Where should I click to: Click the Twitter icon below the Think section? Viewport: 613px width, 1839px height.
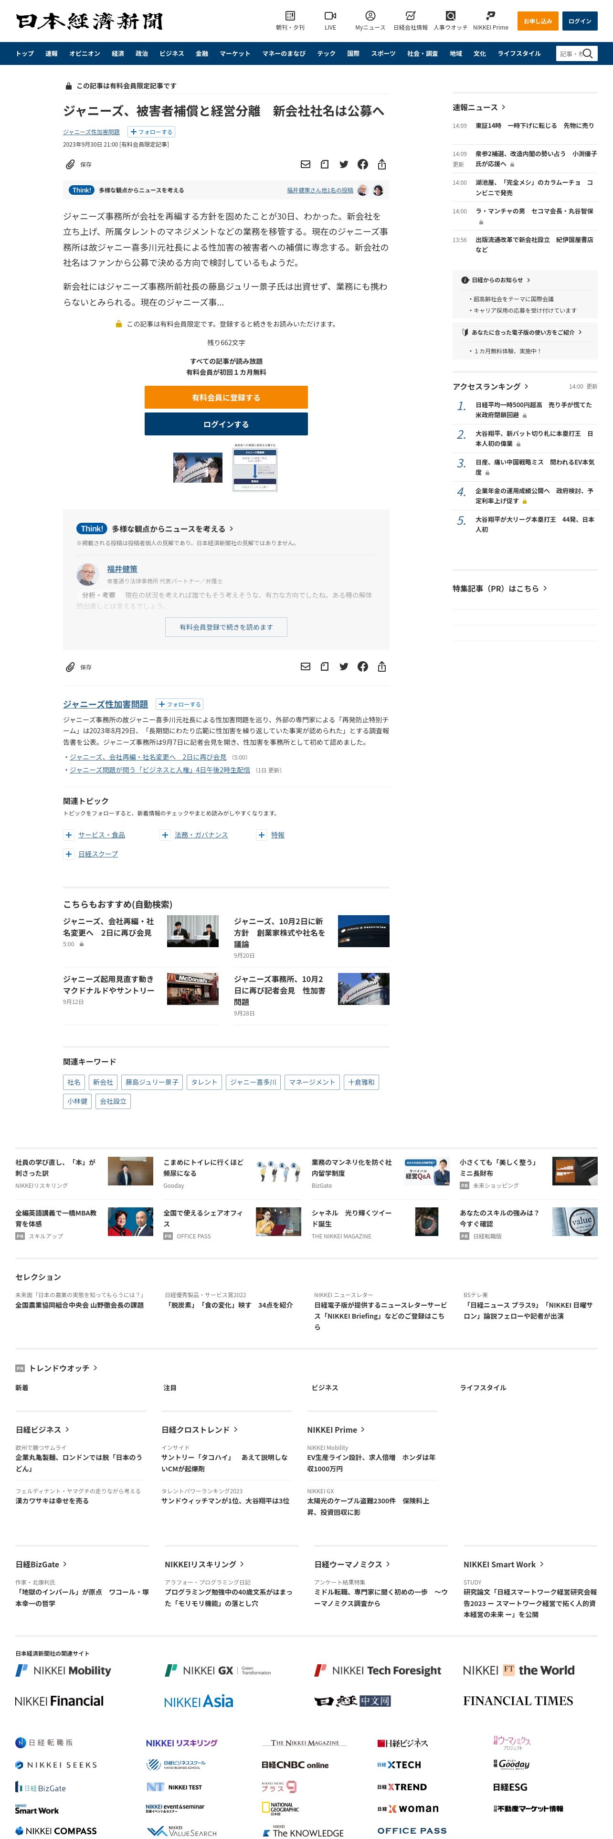[x=344, y=667]
